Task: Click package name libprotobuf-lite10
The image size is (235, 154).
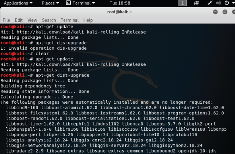Action: pos(135,135)
